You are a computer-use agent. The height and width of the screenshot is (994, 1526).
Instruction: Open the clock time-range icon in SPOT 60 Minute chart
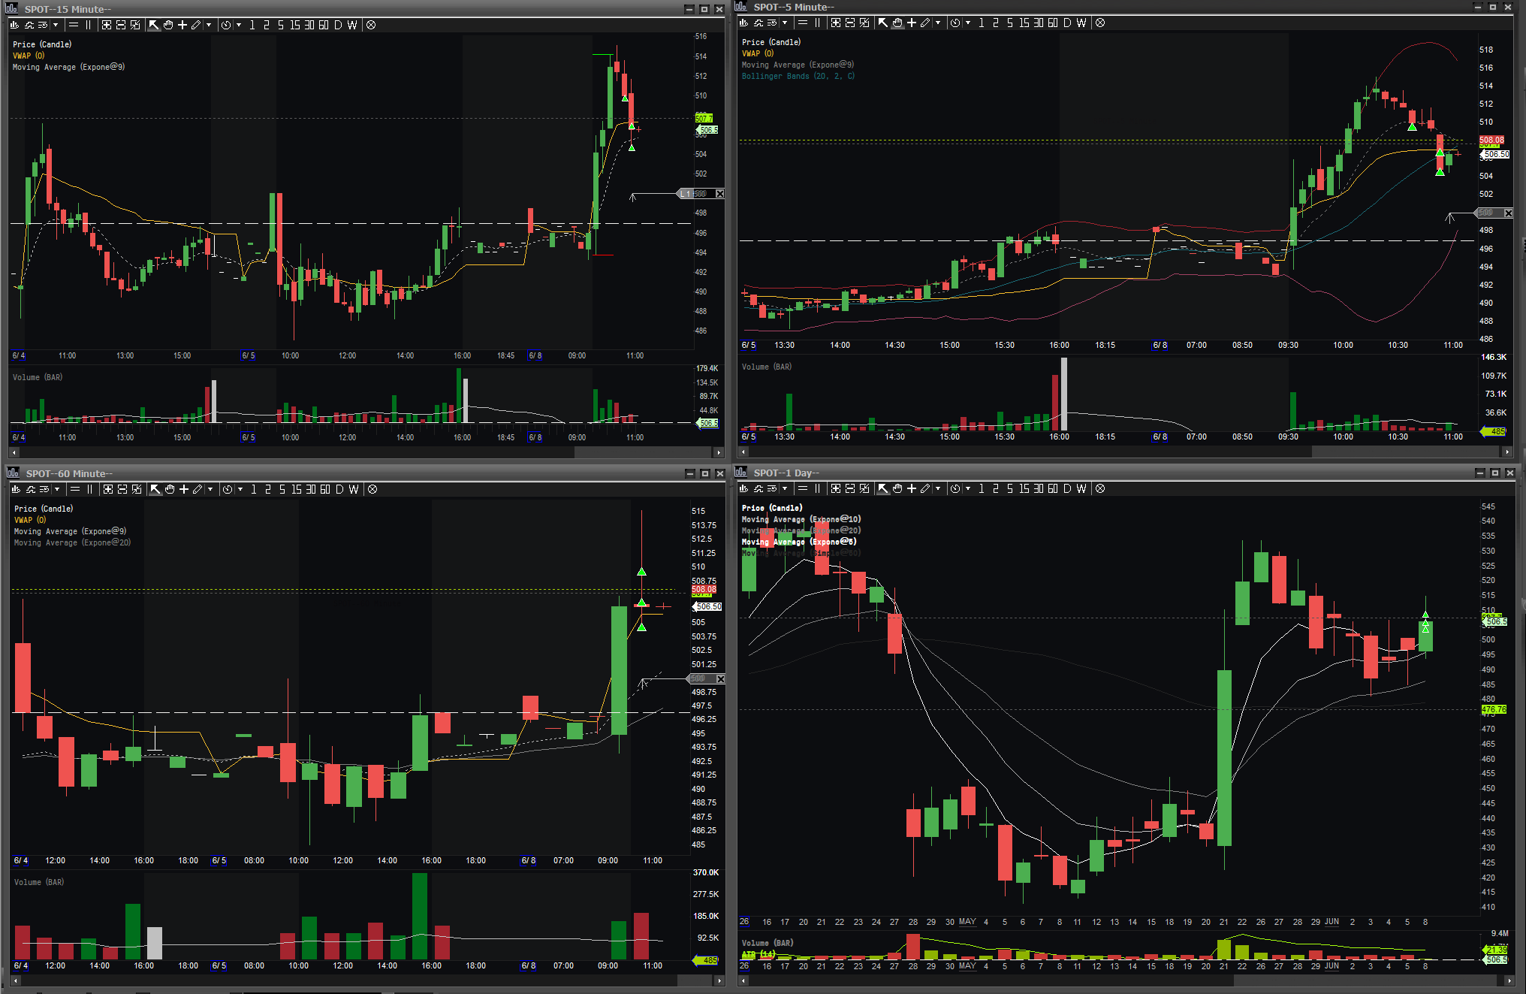click(228, 489)
